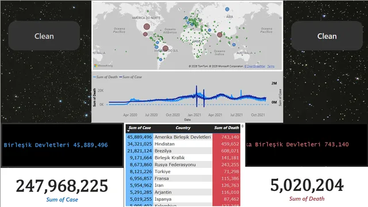Select the Birleşik Krallık table row

(x=183, y=158)
